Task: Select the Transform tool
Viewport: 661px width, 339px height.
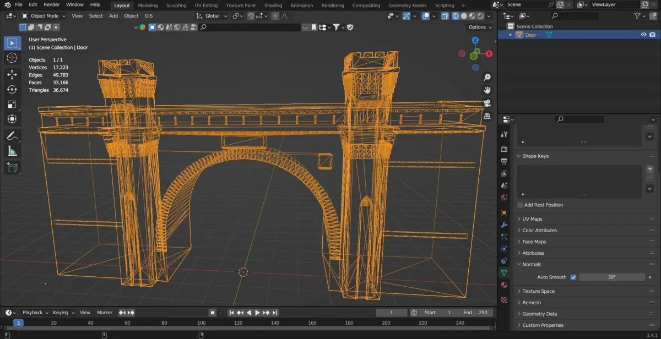Action: click(x=12, y=119)
